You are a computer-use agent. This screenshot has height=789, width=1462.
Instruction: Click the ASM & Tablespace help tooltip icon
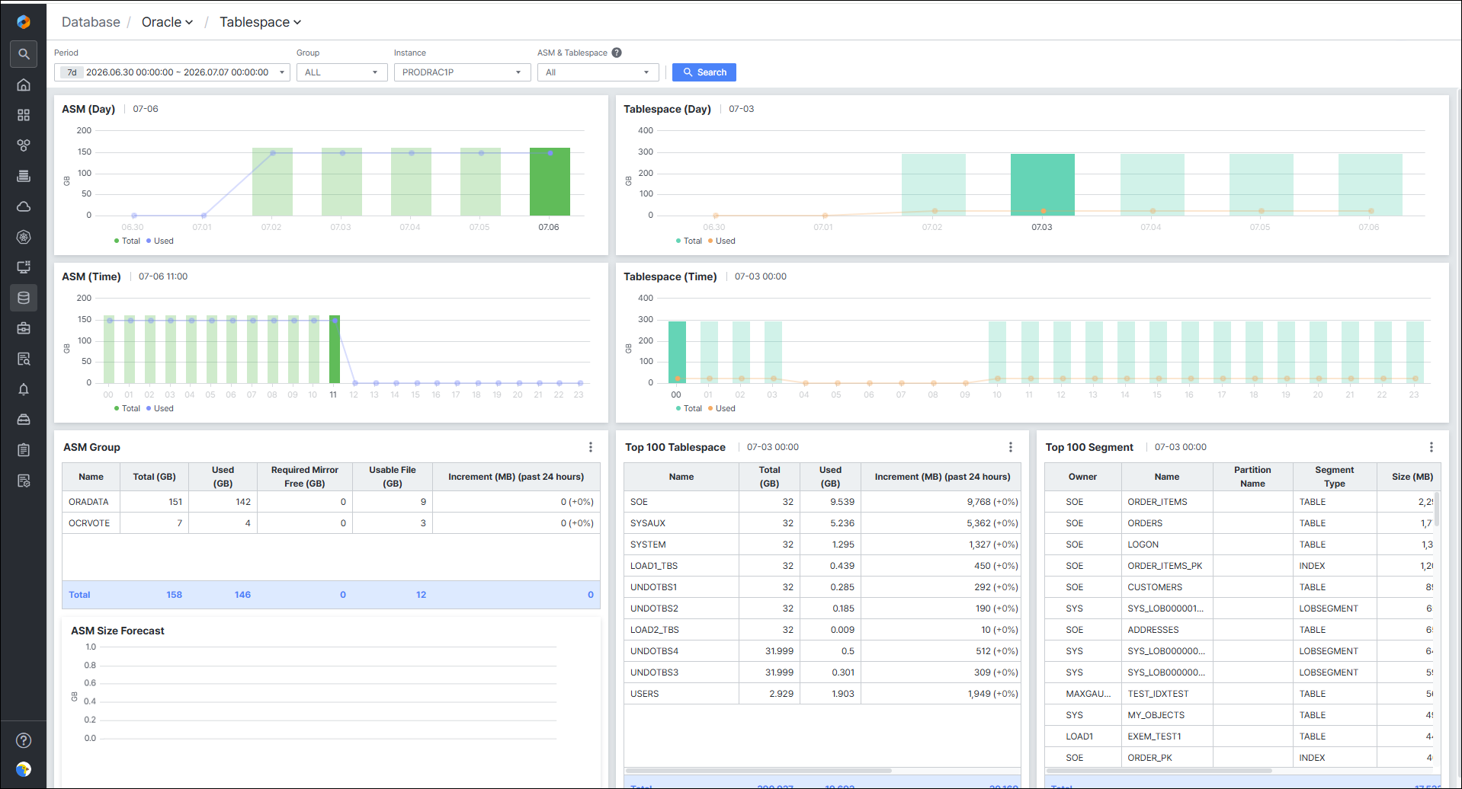(617, 53)
